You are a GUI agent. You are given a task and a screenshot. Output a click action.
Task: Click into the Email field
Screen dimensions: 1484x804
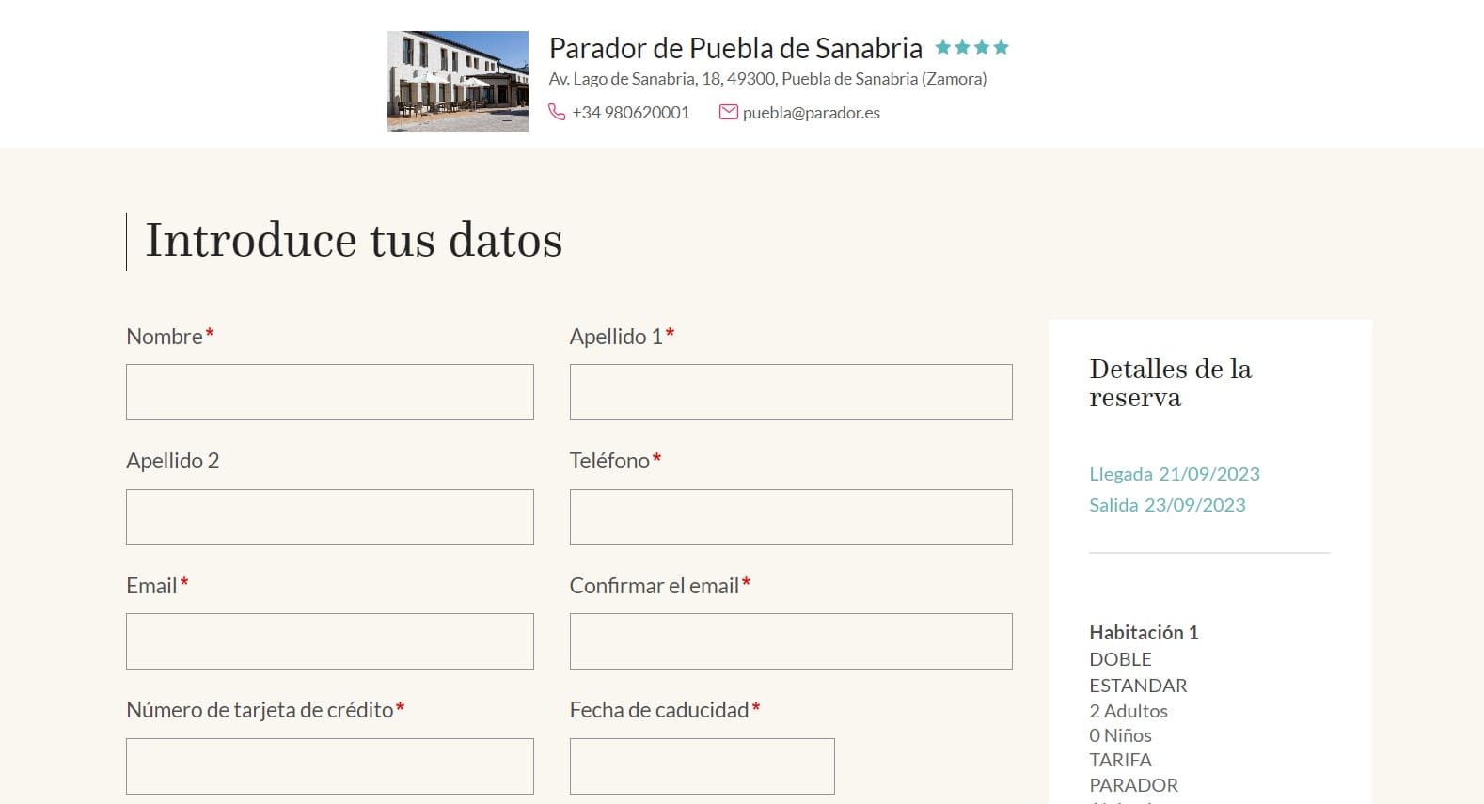click(x=330, y=641)
